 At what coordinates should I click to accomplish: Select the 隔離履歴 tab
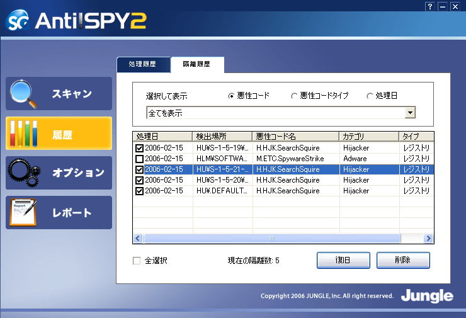[197, 64]
